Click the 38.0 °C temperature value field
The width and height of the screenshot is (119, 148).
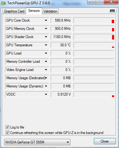coord(61,45)
